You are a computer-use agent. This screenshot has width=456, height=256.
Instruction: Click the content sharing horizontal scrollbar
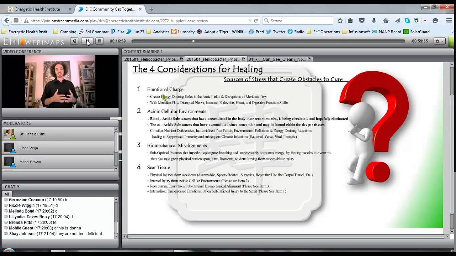pos(286,236)
